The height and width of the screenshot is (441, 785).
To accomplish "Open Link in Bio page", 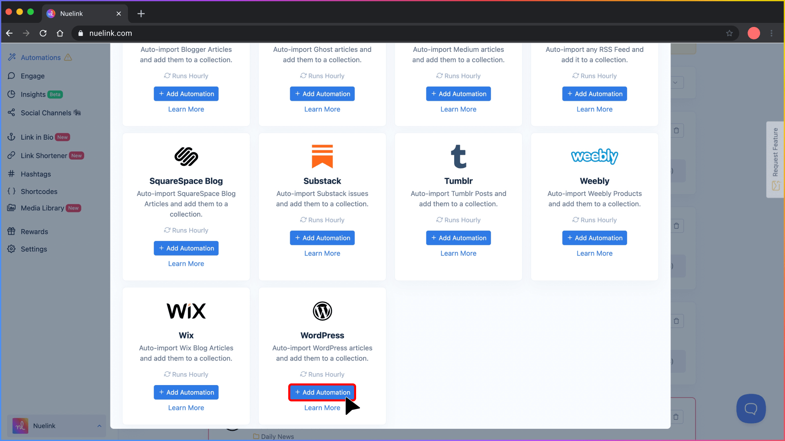I will click(x=37, y=137).
